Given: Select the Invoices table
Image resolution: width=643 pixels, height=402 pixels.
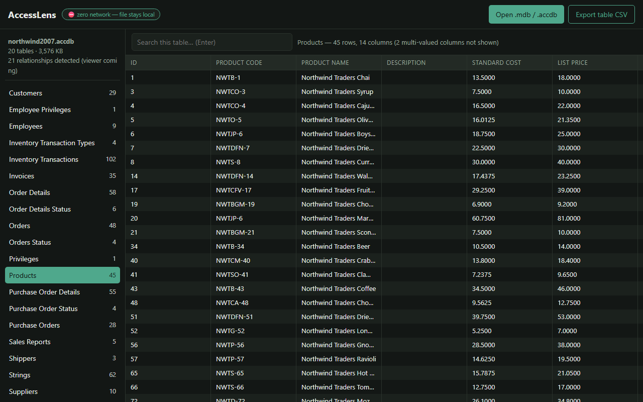Looking at the screenshot, I should tap(62, 176).
